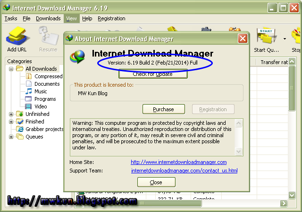The width and height of the screenshot is (302, 212).
Task: Click the Categories panel header
Action: coord(19,61)
